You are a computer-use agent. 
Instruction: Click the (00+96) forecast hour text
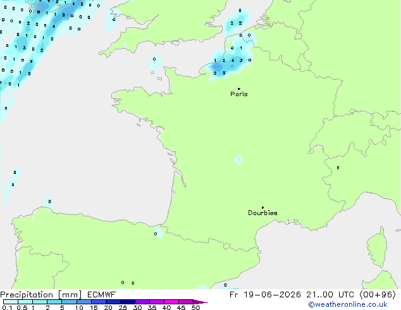click(x=378, y=295)
